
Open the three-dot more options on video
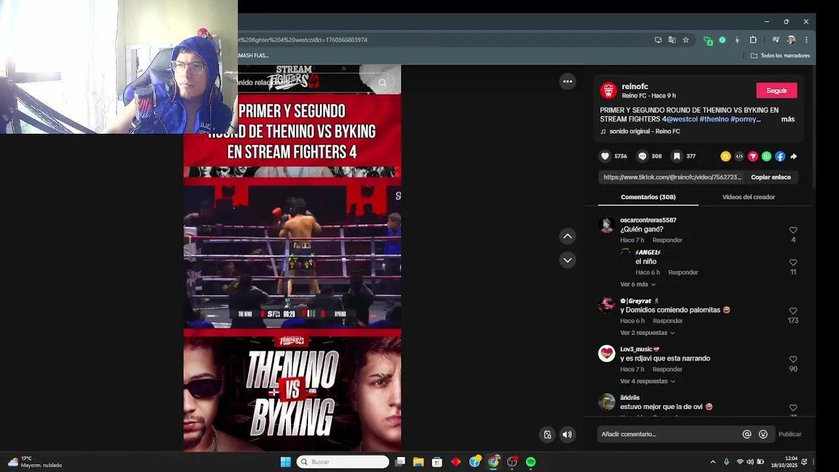click(568, 81)
